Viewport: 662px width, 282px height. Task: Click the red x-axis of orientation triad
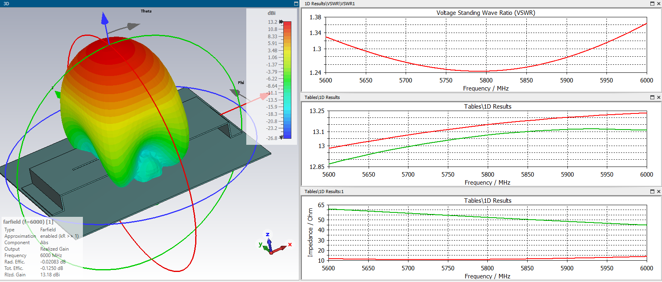point(280,249)
